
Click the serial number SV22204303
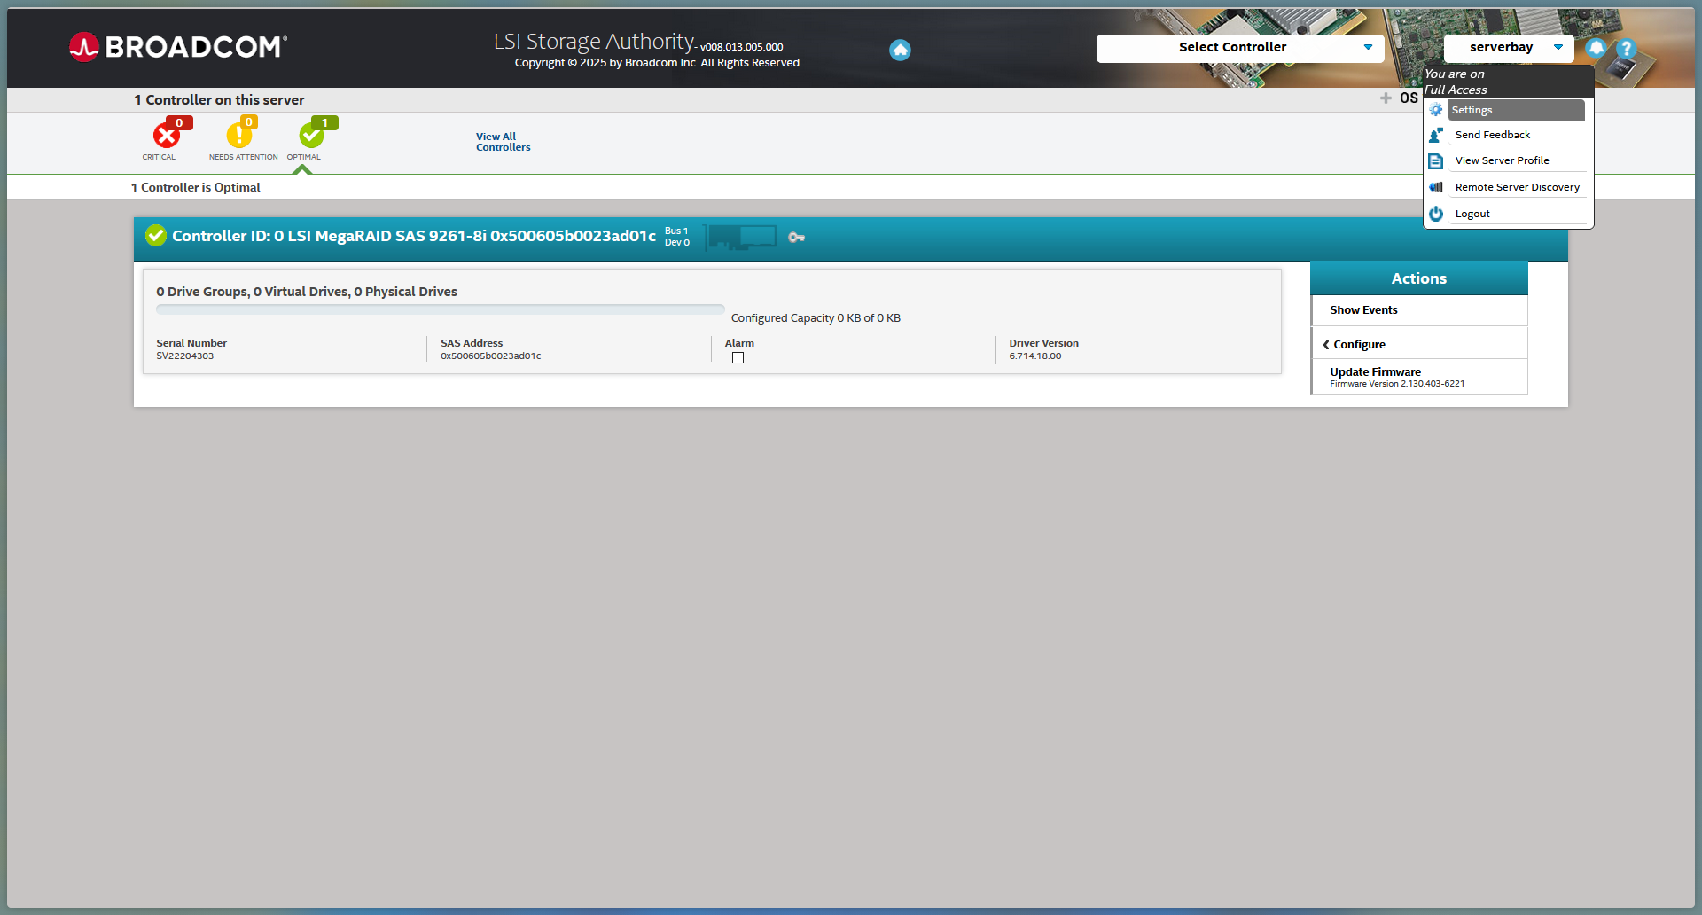184,356
